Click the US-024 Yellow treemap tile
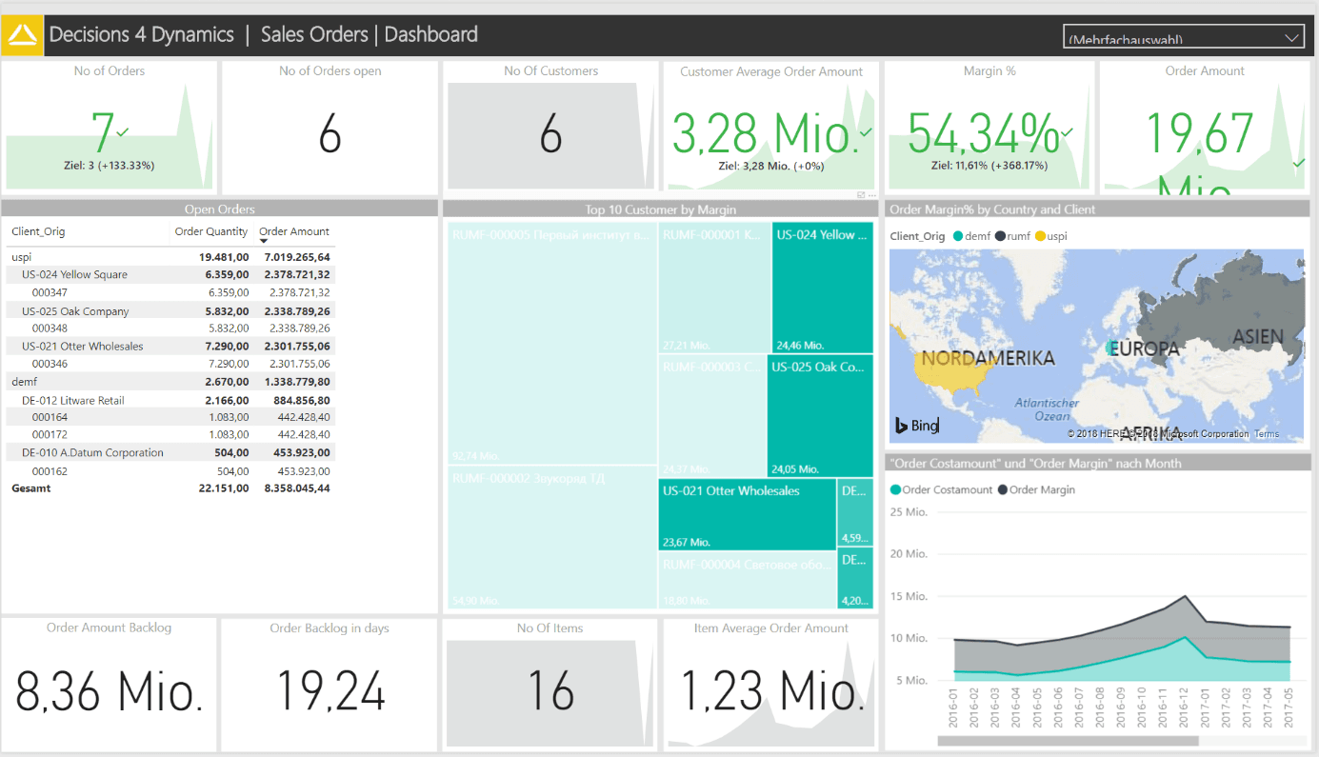 (822, 288)
